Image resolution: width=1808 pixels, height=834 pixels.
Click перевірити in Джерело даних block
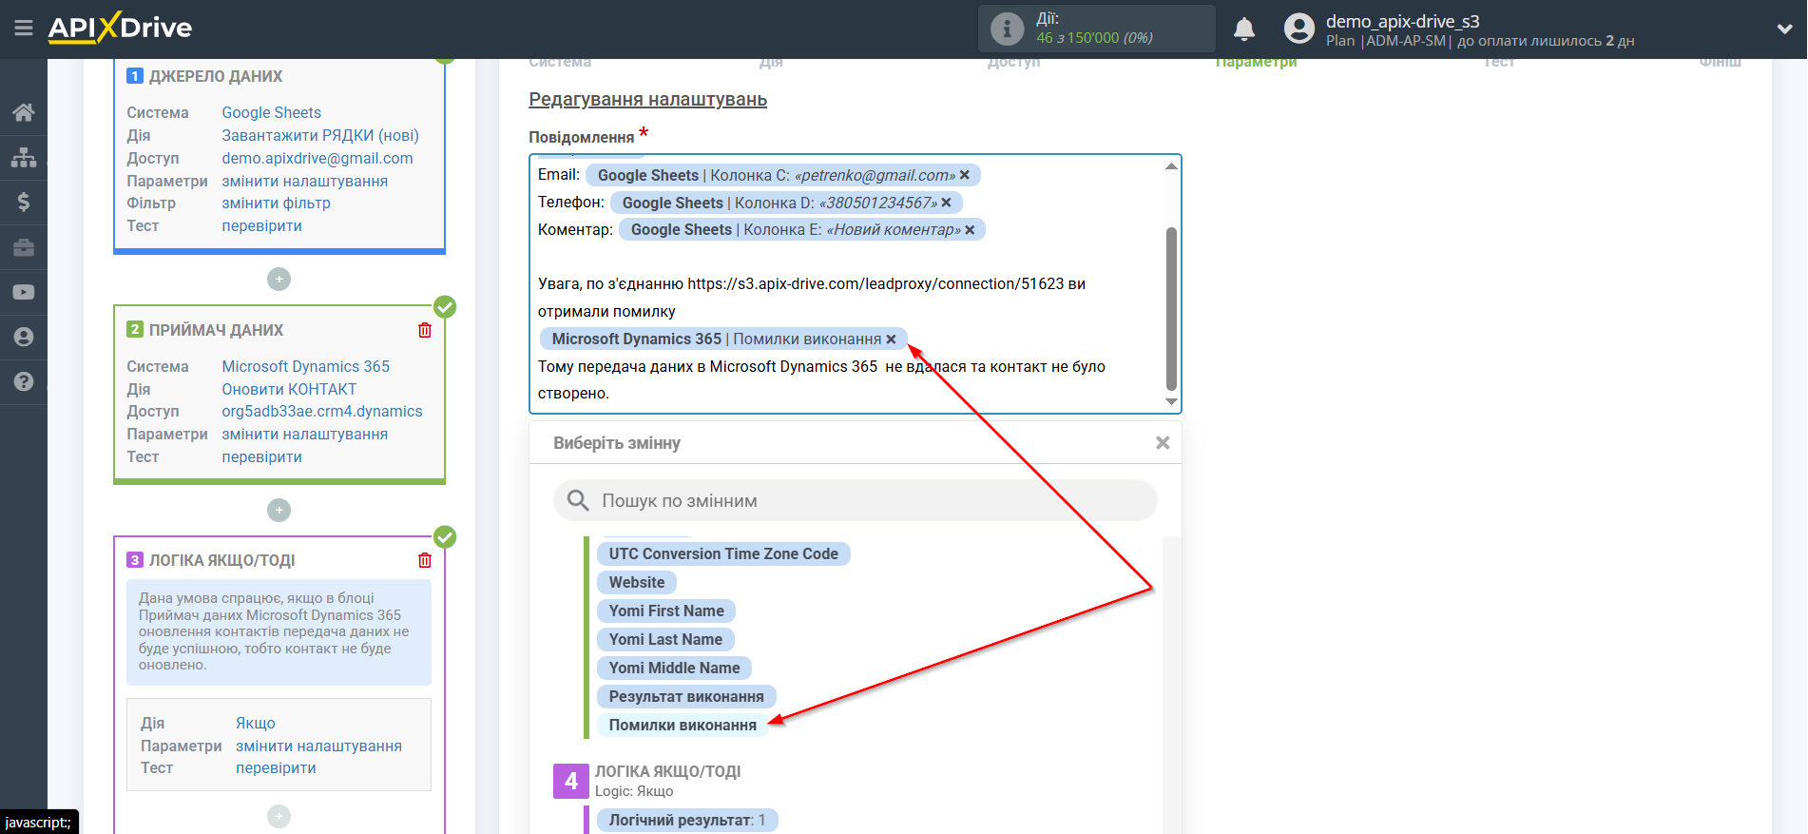(x=261, y=225)
